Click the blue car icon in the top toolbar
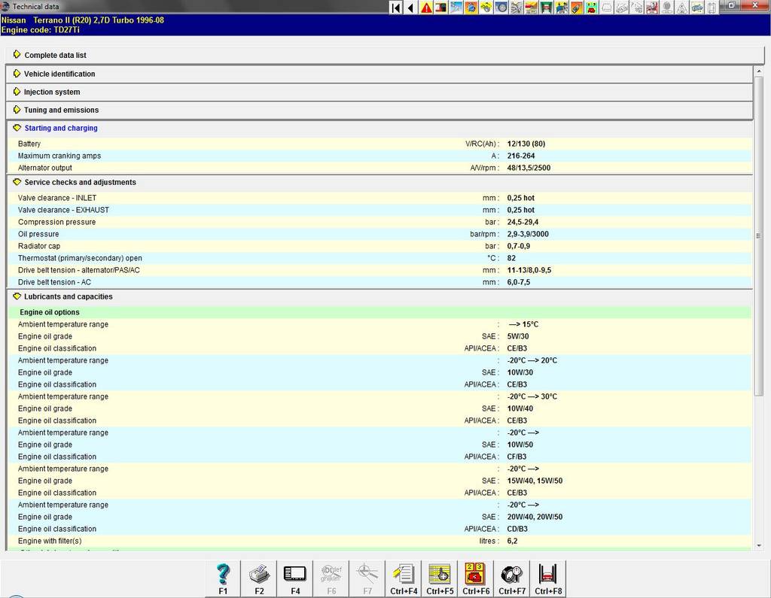 (x=696, y=8)
